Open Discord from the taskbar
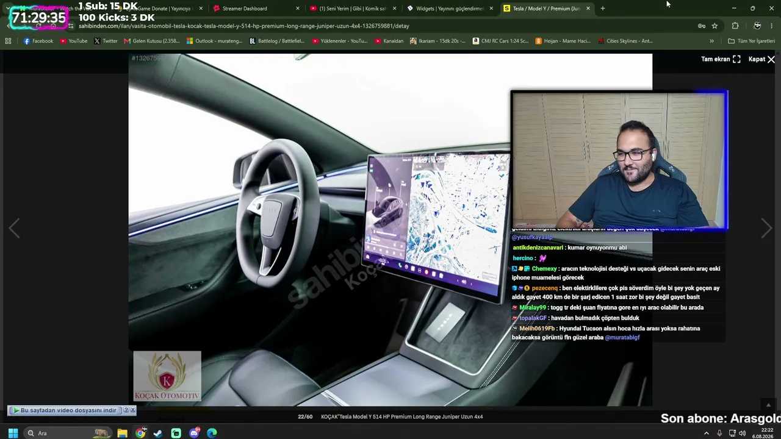The width and height of the screenshot is (781, 439). point(194,433)
